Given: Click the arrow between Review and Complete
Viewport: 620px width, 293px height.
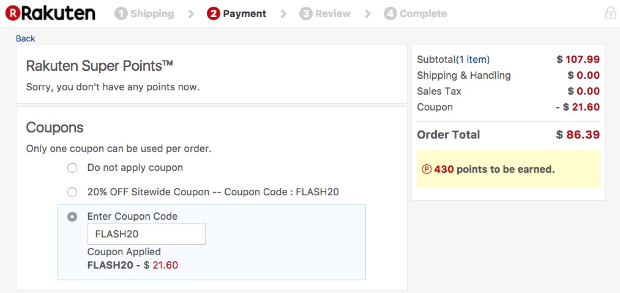Looking at the screenshot, I should tap(367, 13).
